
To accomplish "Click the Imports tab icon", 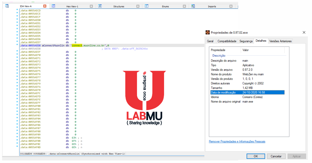I will coord(193,6).
